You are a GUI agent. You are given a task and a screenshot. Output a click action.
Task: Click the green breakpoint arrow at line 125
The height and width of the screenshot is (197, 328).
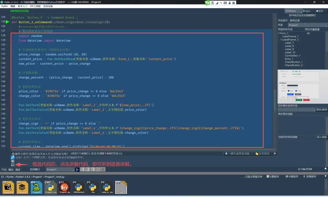point(8,22)
